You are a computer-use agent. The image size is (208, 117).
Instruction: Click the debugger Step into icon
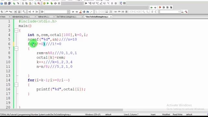click(x=97, y=3)
